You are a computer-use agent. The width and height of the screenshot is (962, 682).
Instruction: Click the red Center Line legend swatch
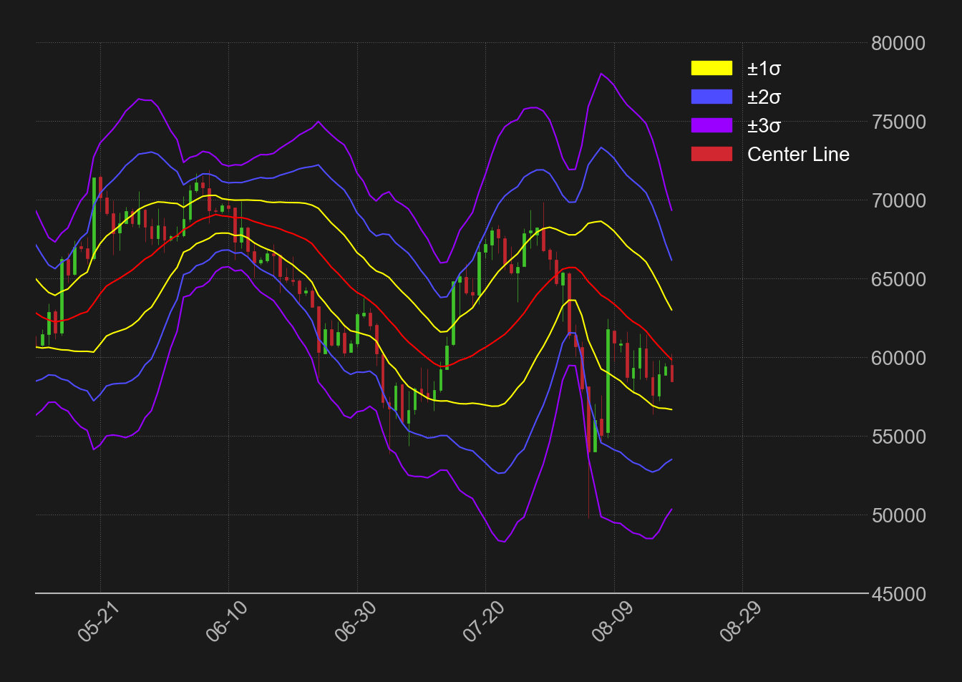[711, 155]
